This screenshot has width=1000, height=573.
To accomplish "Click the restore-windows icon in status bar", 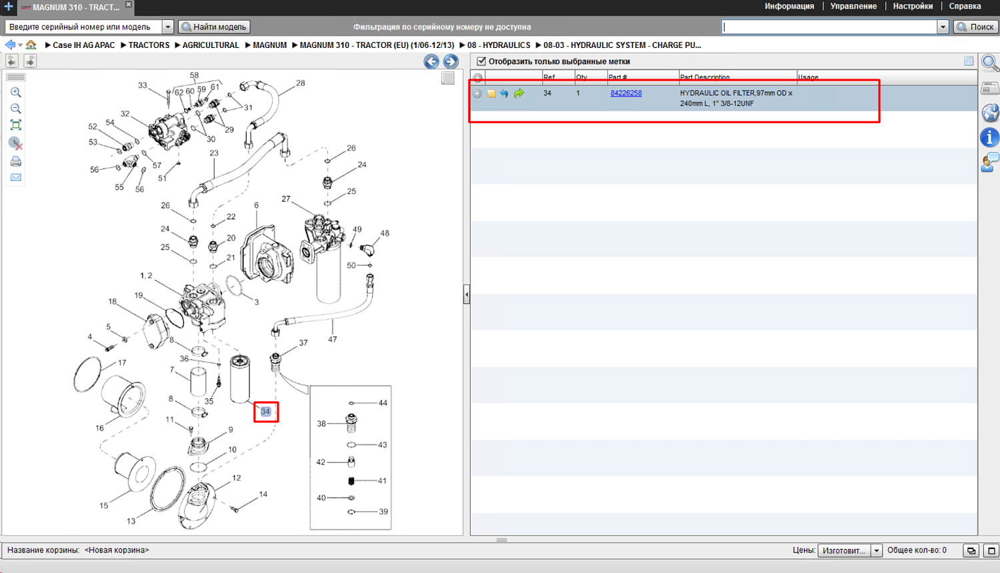I will pyautogui.click(x=971, y=550).
